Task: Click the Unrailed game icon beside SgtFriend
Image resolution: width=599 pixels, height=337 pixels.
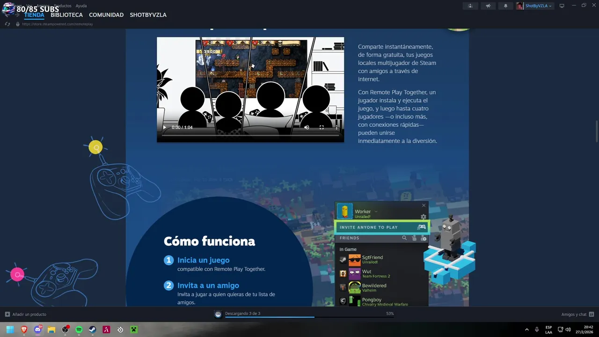Action: coord(343,260)
